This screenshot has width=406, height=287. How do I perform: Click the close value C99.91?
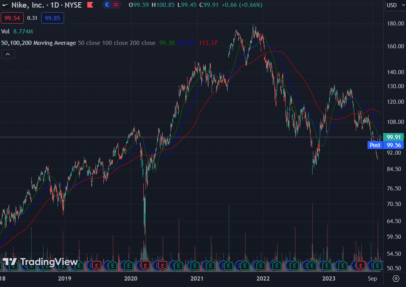pyautogui.click(x=209, y=5)
